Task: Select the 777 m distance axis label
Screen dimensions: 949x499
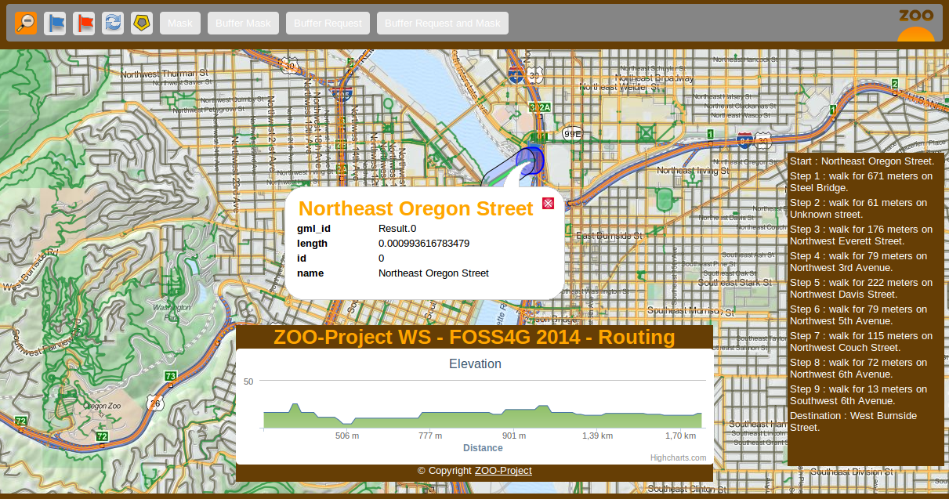Action: pyautogui.click(x=430, y=436)
